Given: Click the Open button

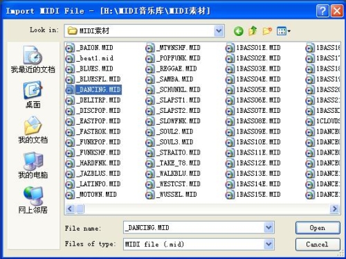Looking at the screenshot, I should (x=318, y=228).
